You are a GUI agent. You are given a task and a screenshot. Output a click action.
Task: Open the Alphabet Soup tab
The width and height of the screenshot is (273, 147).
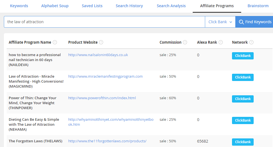tap(55, 6)
